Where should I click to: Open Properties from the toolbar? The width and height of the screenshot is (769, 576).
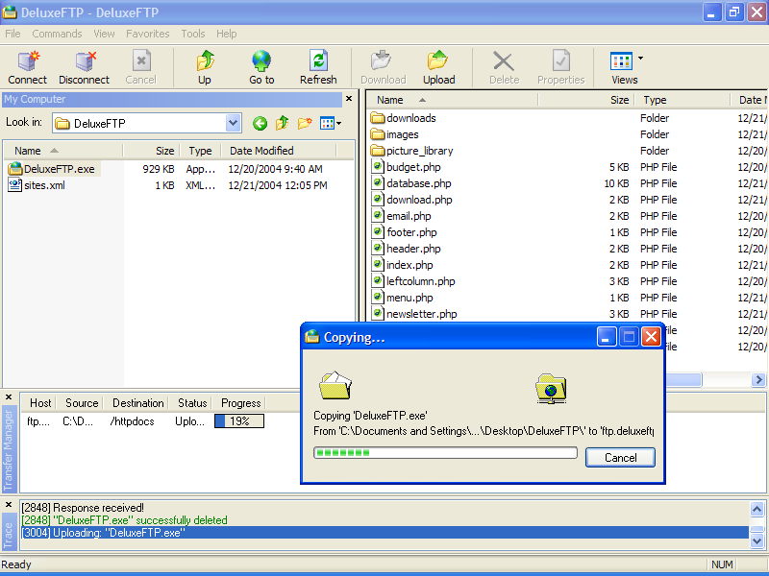tap(561, 61)
